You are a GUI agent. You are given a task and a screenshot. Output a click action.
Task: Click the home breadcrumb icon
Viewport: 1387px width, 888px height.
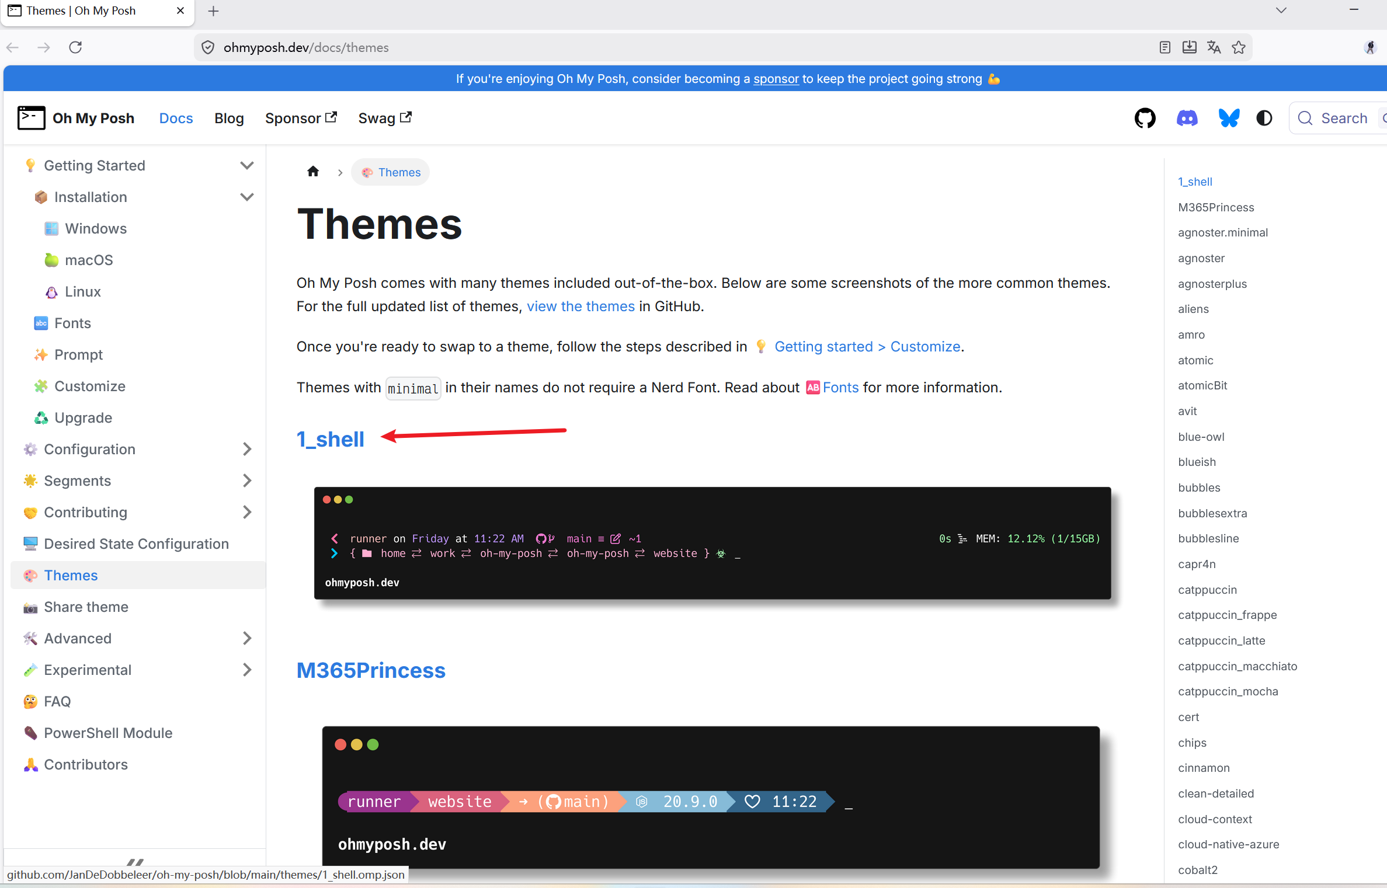pos(313,172)
